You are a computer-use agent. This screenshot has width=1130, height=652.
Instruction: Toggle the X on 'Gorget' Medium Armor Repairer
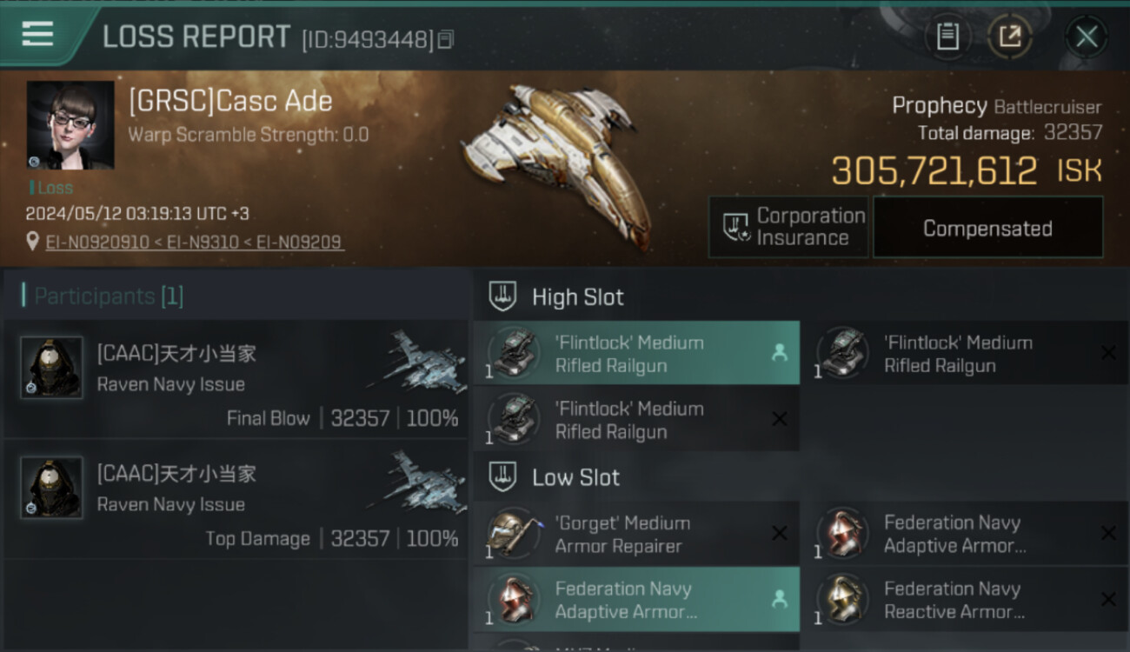click(779, 534)
